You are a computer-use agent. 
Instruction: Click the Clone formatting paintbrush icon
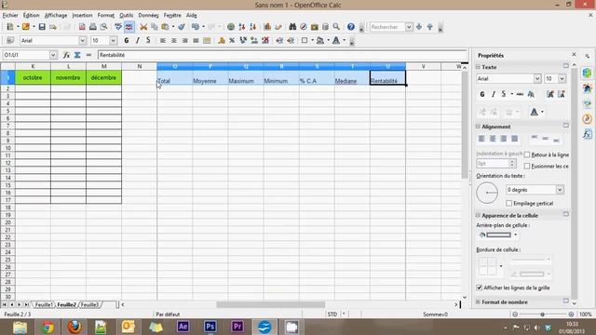tap(182, 27)
